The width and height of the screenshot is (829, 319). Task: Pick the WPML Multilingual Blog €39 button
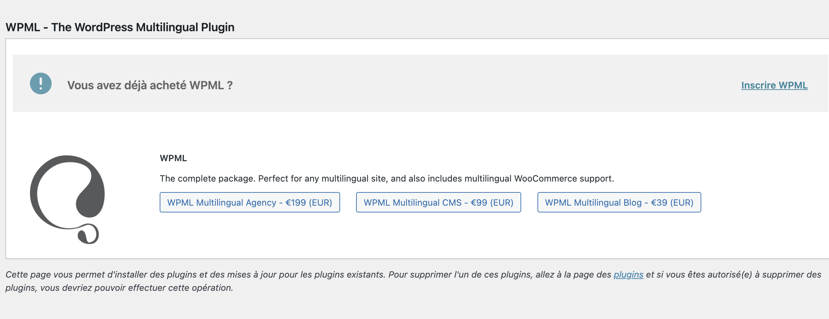(619, 203)
